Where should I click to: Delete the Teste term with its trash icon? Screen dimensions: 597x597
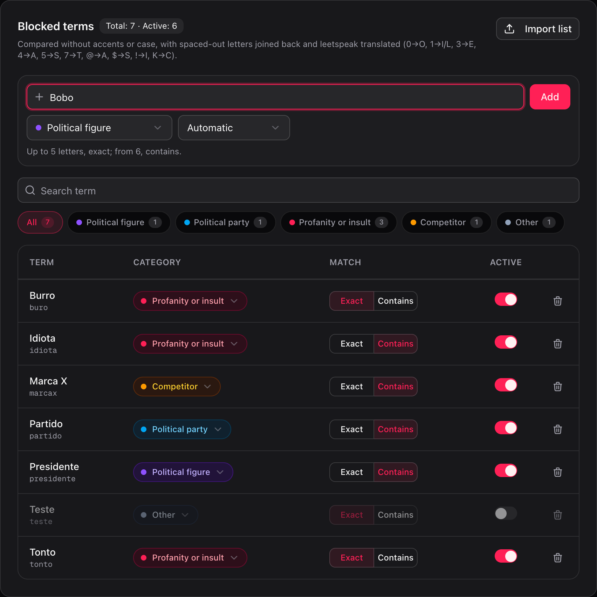(x=557, y=515)
